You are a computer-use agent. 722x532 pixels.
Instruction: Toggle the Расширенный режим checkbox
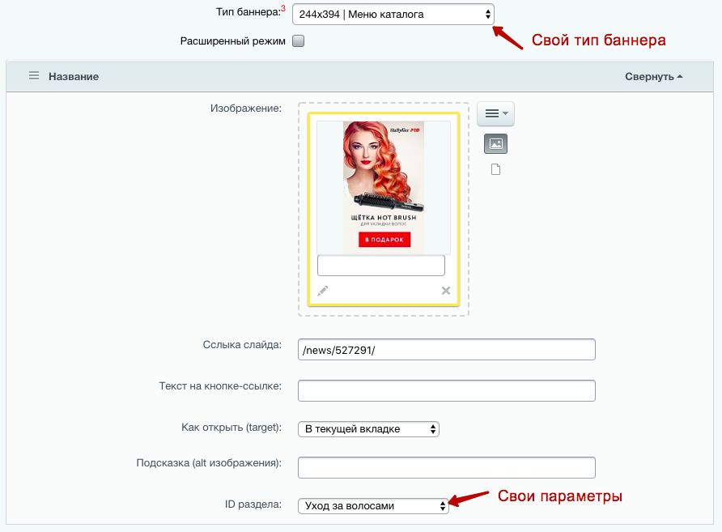click(x=298, y=41)
